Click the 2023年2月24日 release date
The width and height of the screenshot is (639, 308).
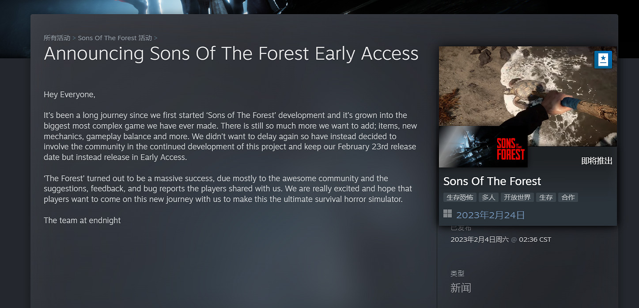[490, 215]
